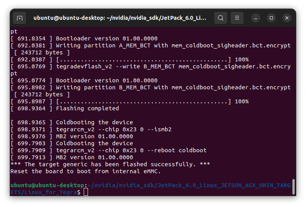Click the "Writing partition A_MEM_BCT" line
This screenshot has height=207, width=306.
pos(151,49)
